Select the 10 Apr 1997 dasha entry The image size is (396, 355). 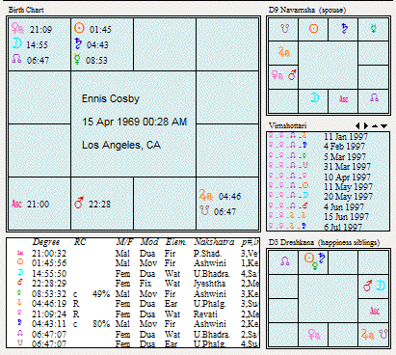pos(328,177)
